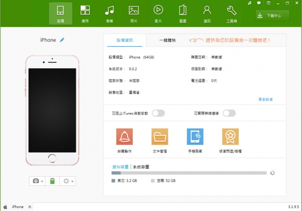Open the 文件管理 file manager
This screenshot has height=211, width=302.
click(x=160, y=141)
